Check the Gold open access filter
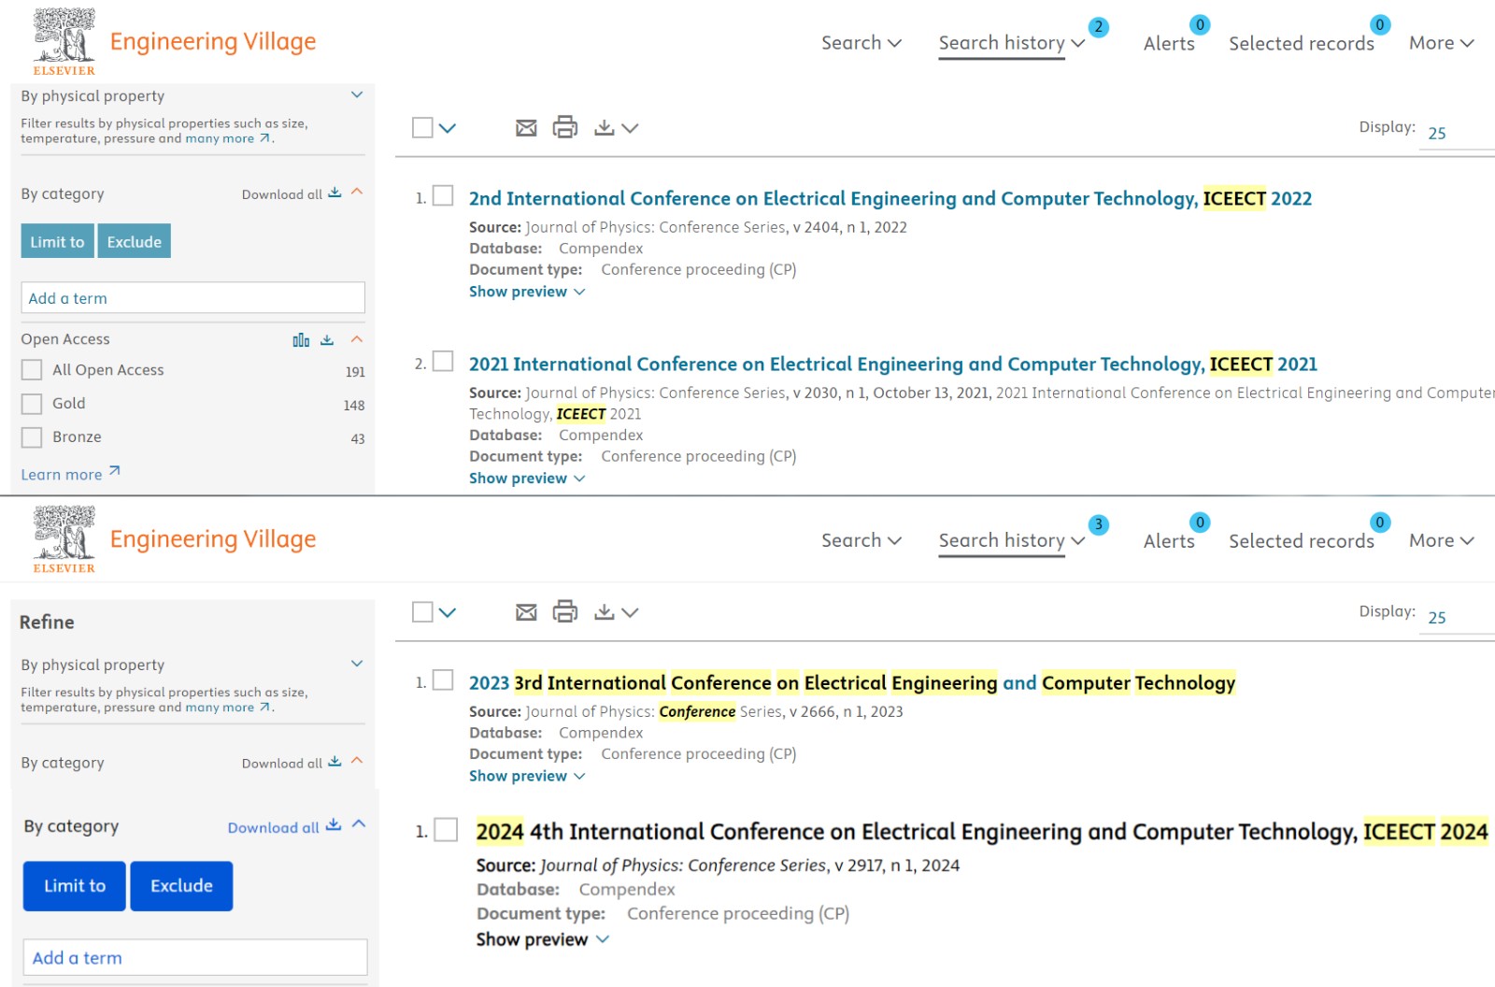Image resolution: width=1495 pixels, height=987 pixels. pos(32,404)
